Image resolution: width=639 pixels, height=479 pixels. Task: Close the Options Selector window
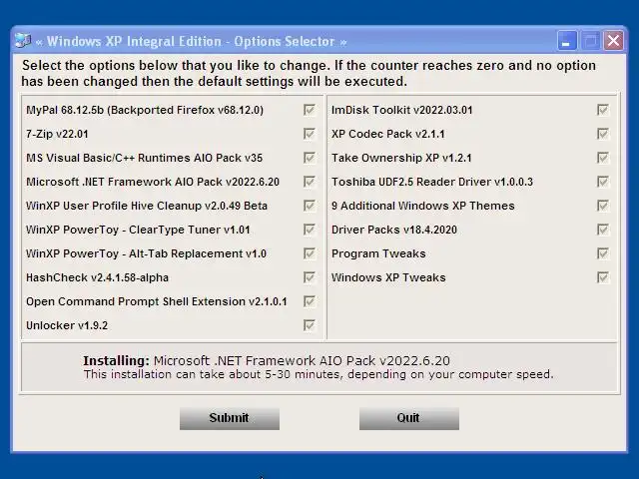click(614, 41)
